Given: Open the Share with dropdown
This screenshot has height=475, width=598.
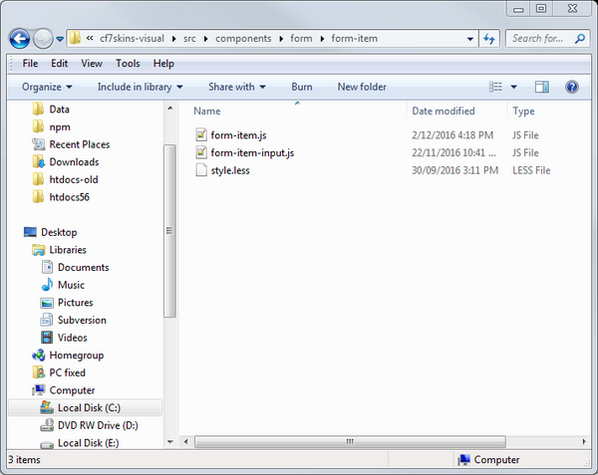Looking at the screenshot, I should [x=236, y=87].
